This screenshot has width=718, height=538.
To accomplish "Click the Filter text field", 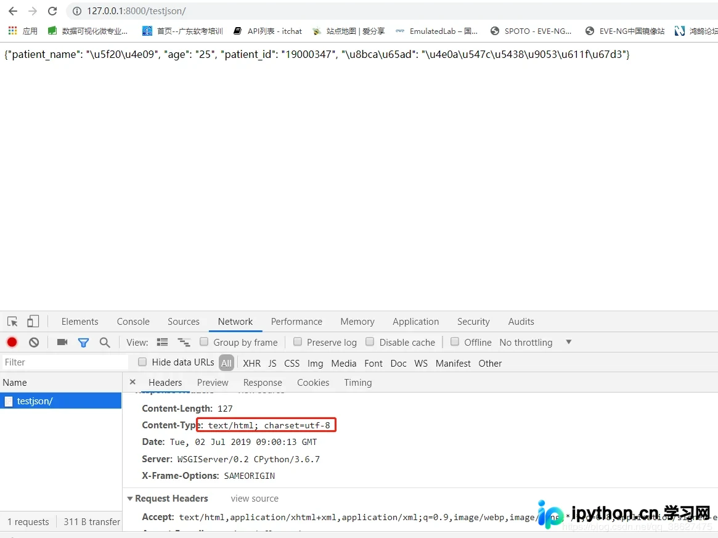I will [x=65, y=362].
